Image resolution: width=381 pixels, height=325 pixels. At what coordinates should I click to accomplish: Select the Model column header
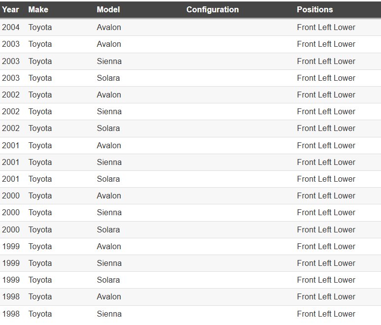pos(108,9)
